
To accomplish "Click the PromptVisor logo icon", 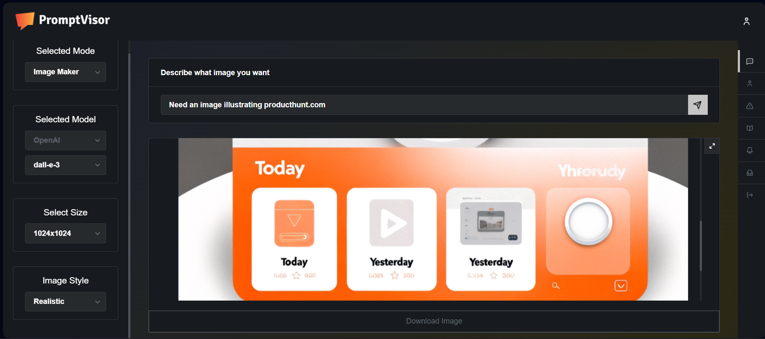I will pos(25,20).
